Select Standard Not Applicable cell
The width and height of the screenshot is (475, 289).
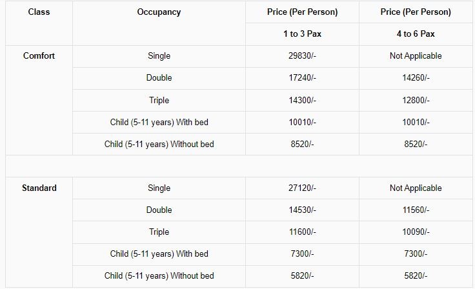[416, 188]
